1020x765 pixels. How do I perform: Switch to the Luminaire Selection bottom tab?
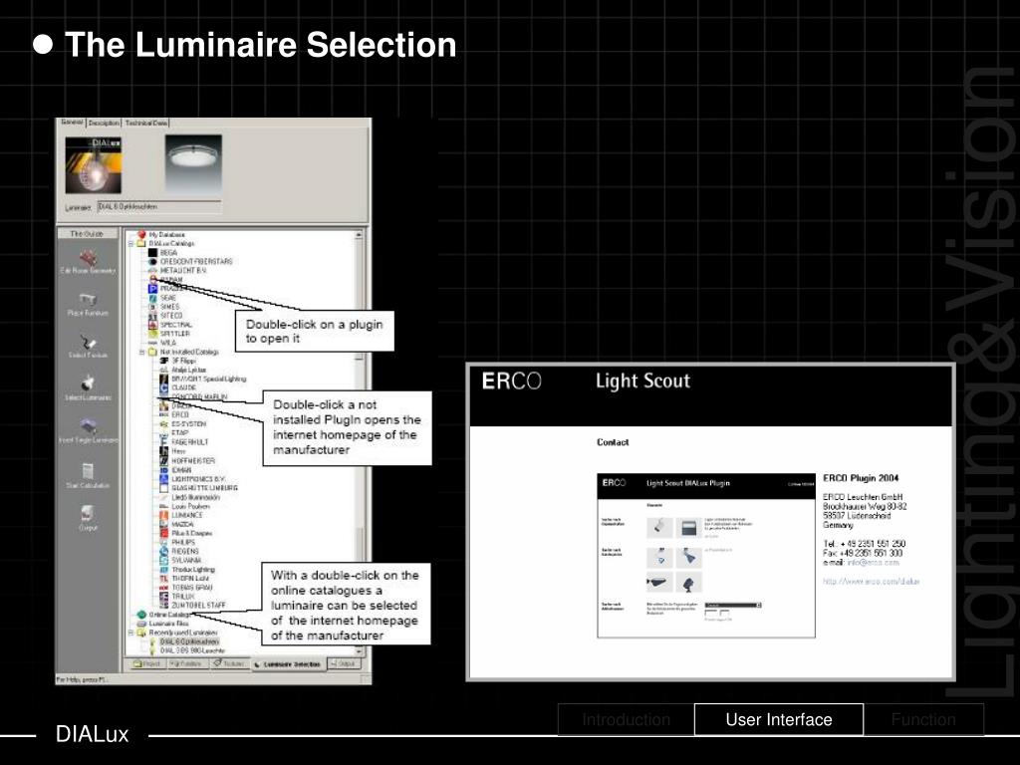point(288,664)
